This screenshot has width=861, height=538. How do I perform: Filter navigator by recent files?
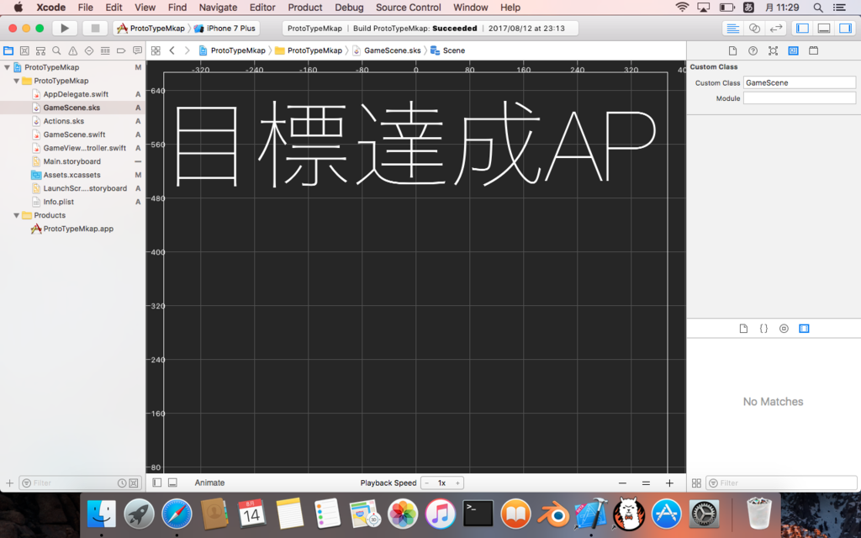click(122, 483)
